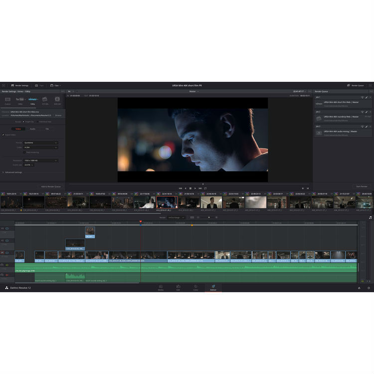The height and width of the screenshot is (374, 374).
Task: Switch to the Deliver page
Action: (x=213, y=288)
